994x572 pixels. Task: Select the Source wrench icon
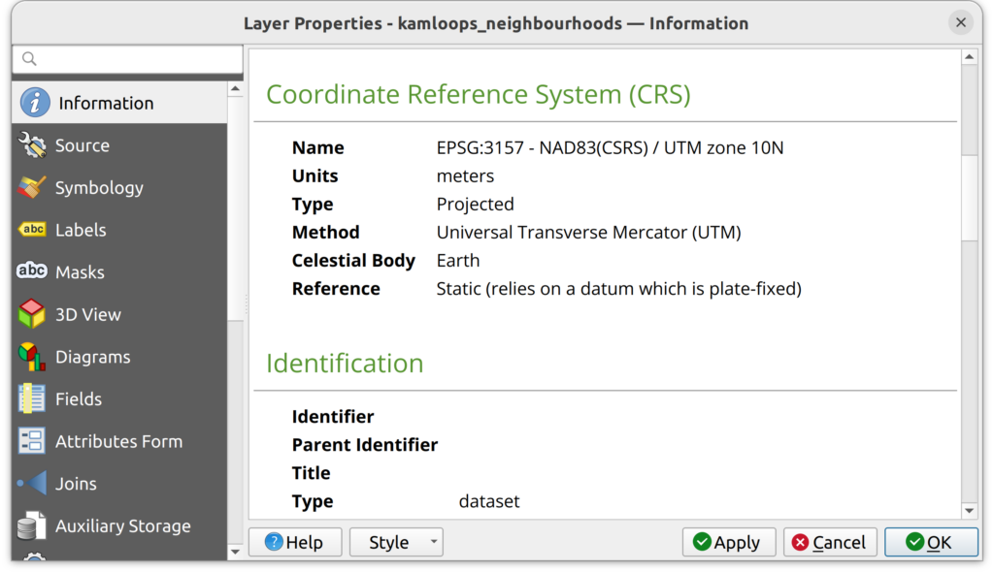pyautogui.click(x=32, y=145)
